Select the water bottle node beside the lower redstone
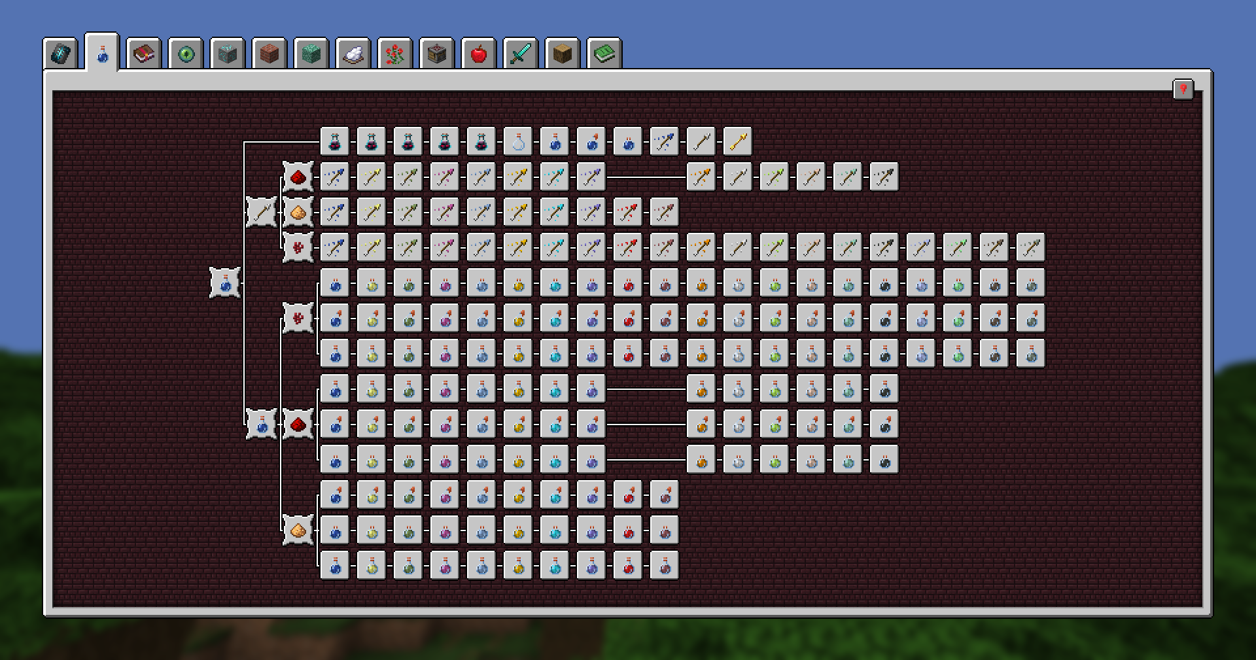 pos(262,425)
